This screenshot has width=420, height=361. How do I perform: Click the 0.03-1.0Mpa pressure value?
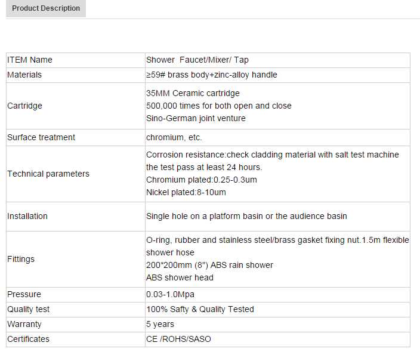click(170, 294)
